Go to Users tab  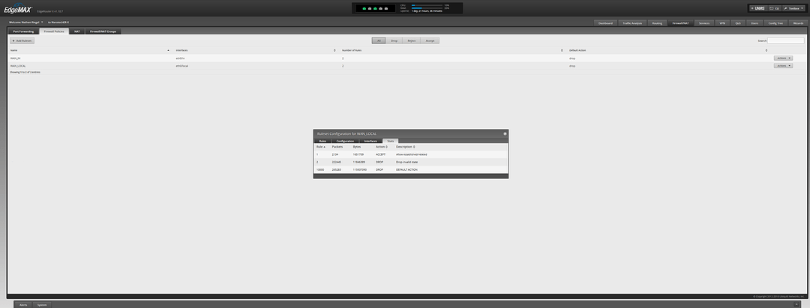click(754, 23)
